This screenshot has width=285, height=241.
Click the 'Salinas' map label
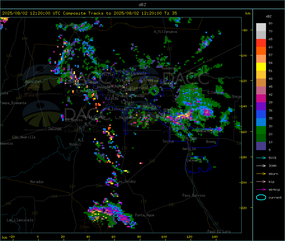[x=55, y=129]
